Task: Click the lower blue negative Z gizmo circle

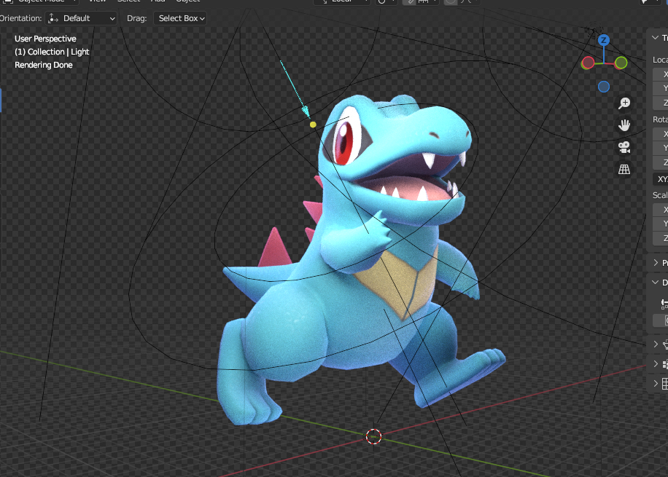Action: click(604, 87)
